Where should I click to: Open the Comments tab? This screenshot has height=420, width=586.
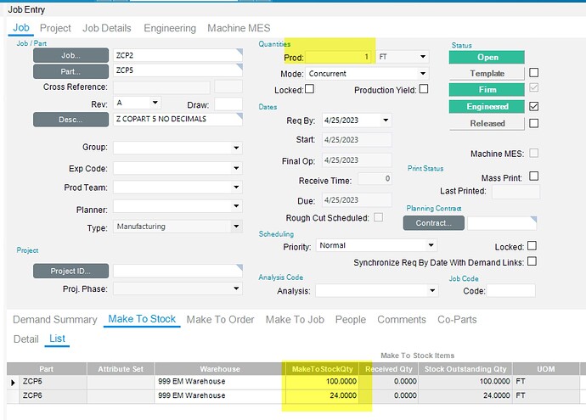tap(402, 320)
